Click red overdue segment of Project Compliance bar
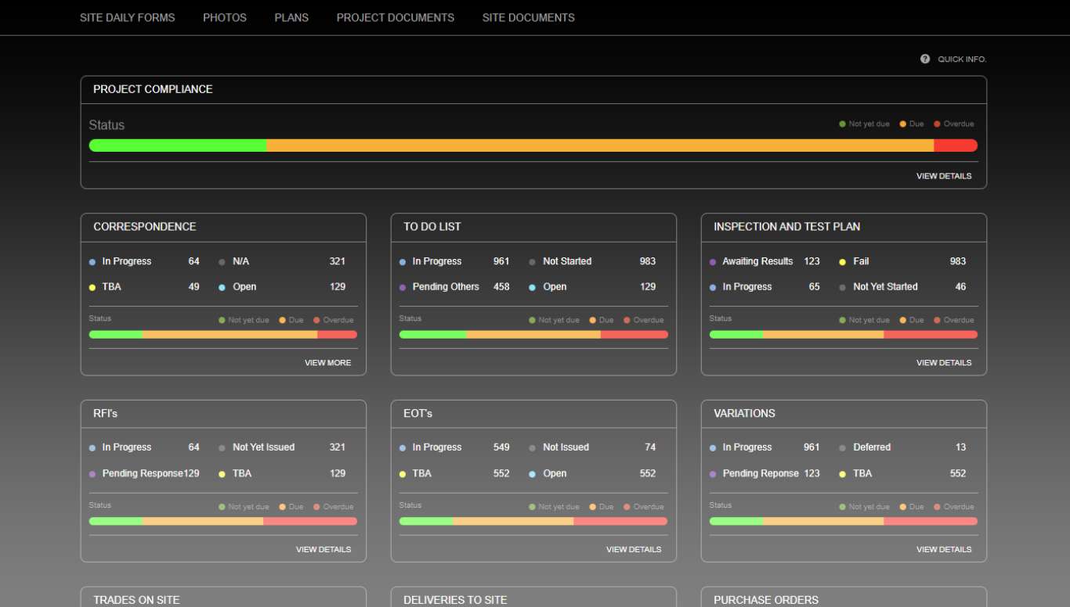The height and width of the screenshot is (607, 1070). pyautogui.click(x=955, y=145)
